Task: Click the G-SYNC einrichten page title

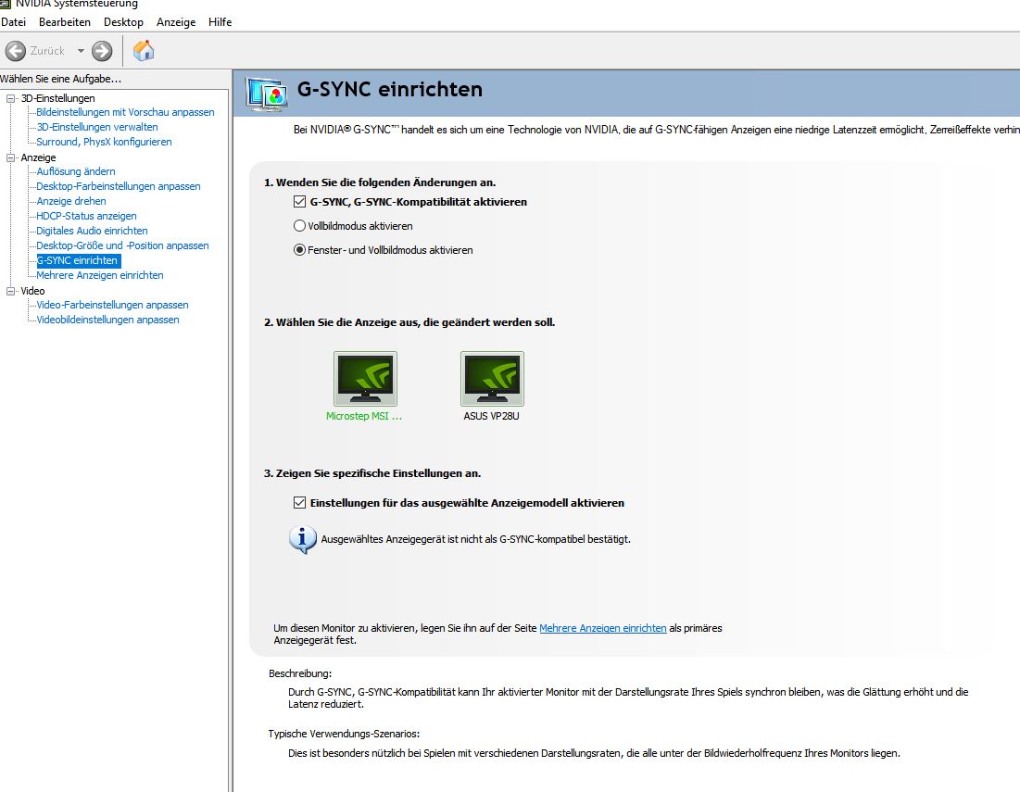Action: (390, 89)
